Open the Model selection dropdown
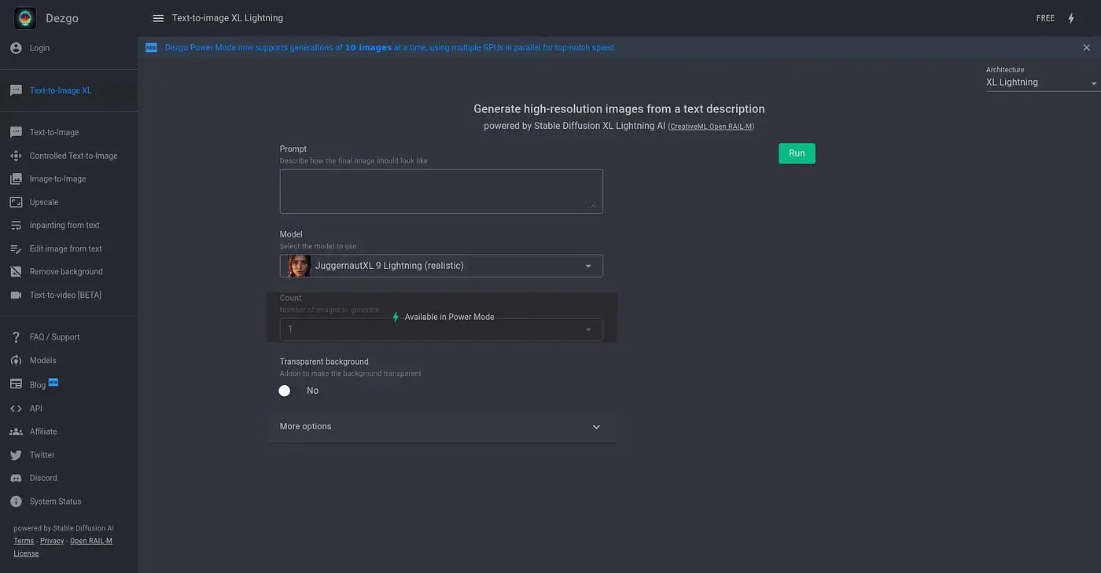This screenshot has height=573, width=1101. point(441,266)
